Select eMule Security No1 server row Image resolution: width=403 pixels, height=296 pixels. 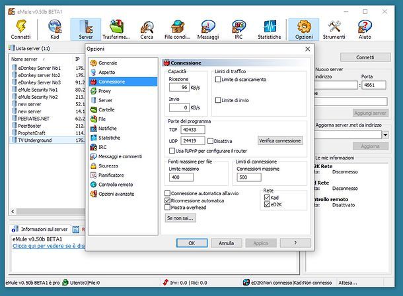[47, 90]
